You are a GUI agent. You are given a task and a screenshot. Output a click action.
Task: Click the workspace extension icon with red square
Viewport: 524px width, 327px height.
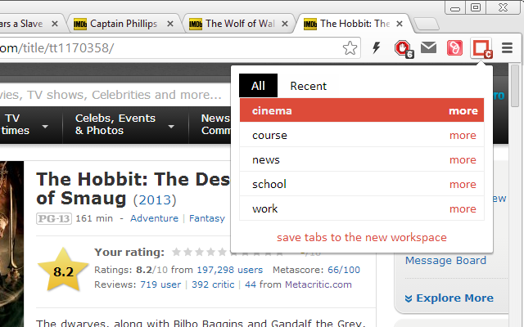(x=481, y=48)
